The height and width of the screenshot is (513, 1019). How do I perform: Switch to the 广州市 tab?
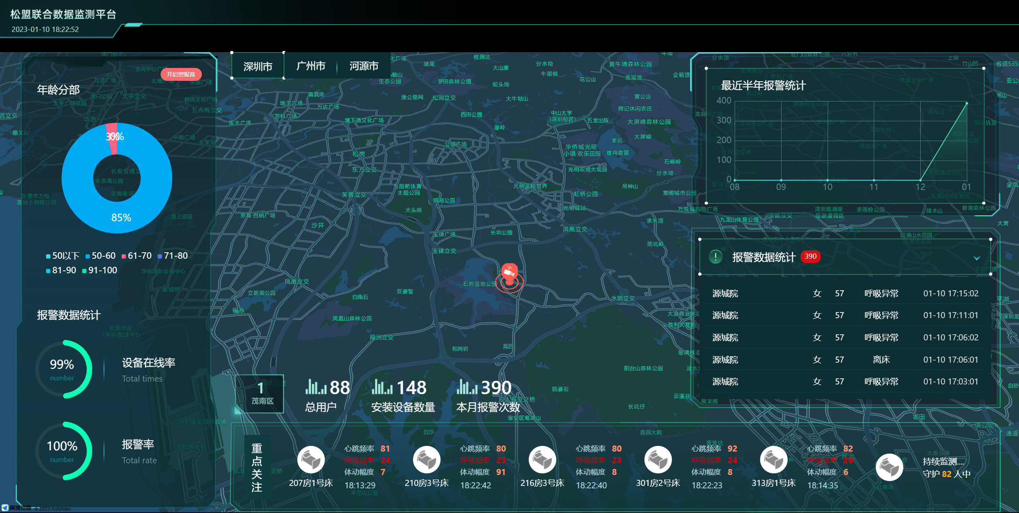pos(311,66)
